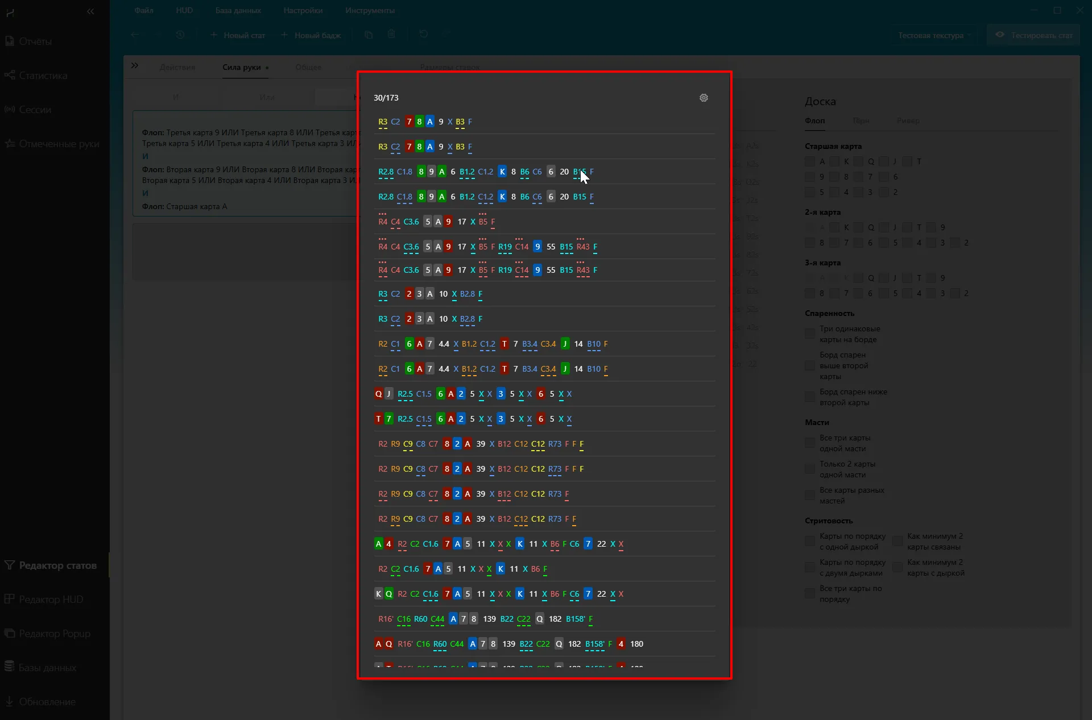Open the Файл menu
This screenshot has height=720, width=1092.
144,10
